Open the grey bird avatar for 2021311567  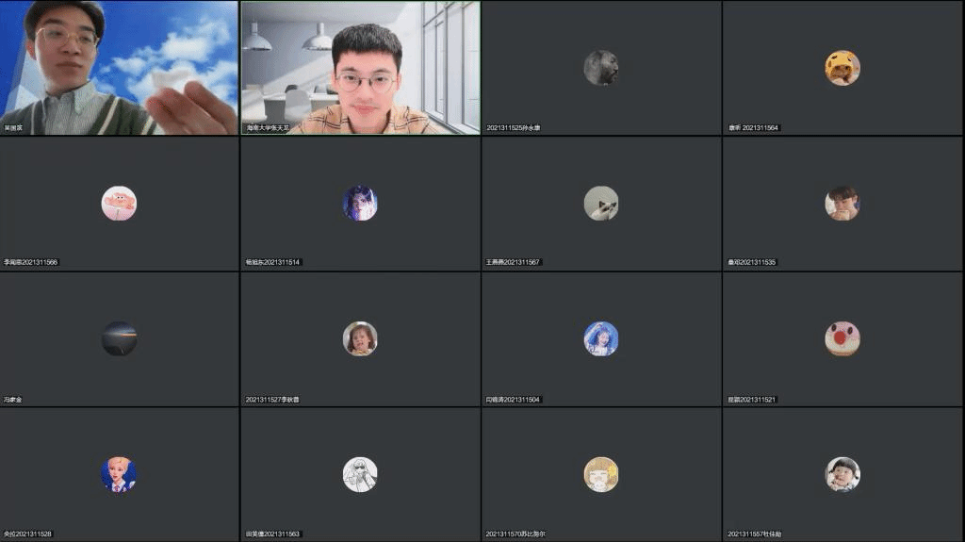pos(601,204)
